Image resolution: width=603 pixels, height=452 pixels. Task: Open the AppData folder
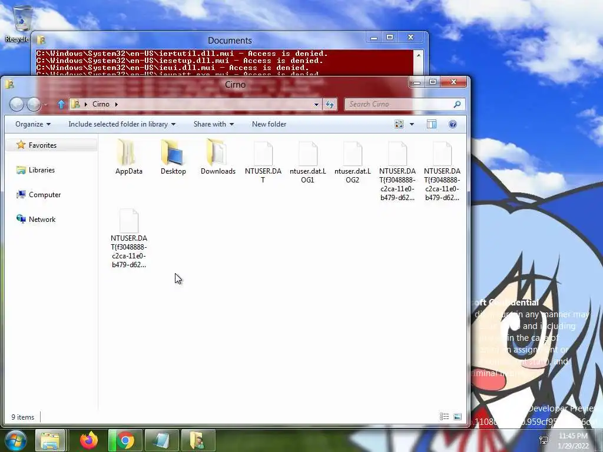click(129, 157)
